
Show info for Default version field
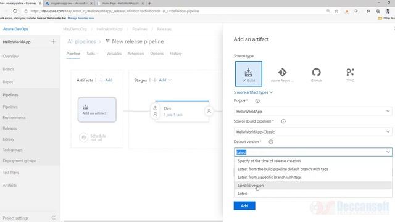point(271,142)
